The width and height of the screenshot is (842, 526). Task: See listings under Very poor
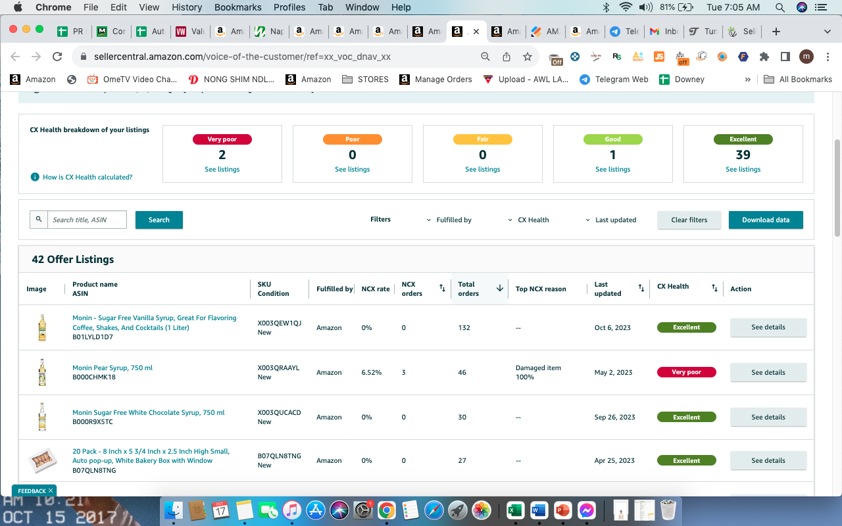coord(222,170)
